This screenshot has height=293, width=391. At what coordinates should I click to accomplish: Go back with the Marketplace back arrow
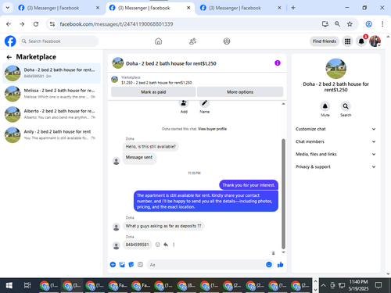point(9,57)
